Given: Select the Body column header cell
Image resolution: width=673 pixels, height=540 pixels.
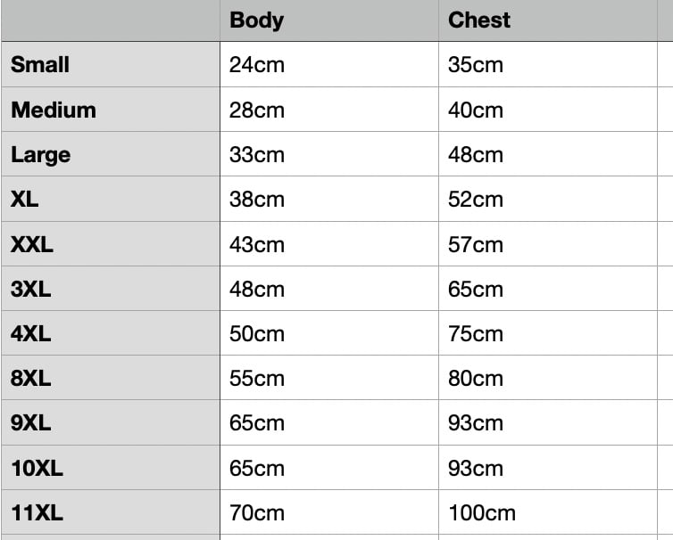Looking at the screenshot, I should 328,20.
